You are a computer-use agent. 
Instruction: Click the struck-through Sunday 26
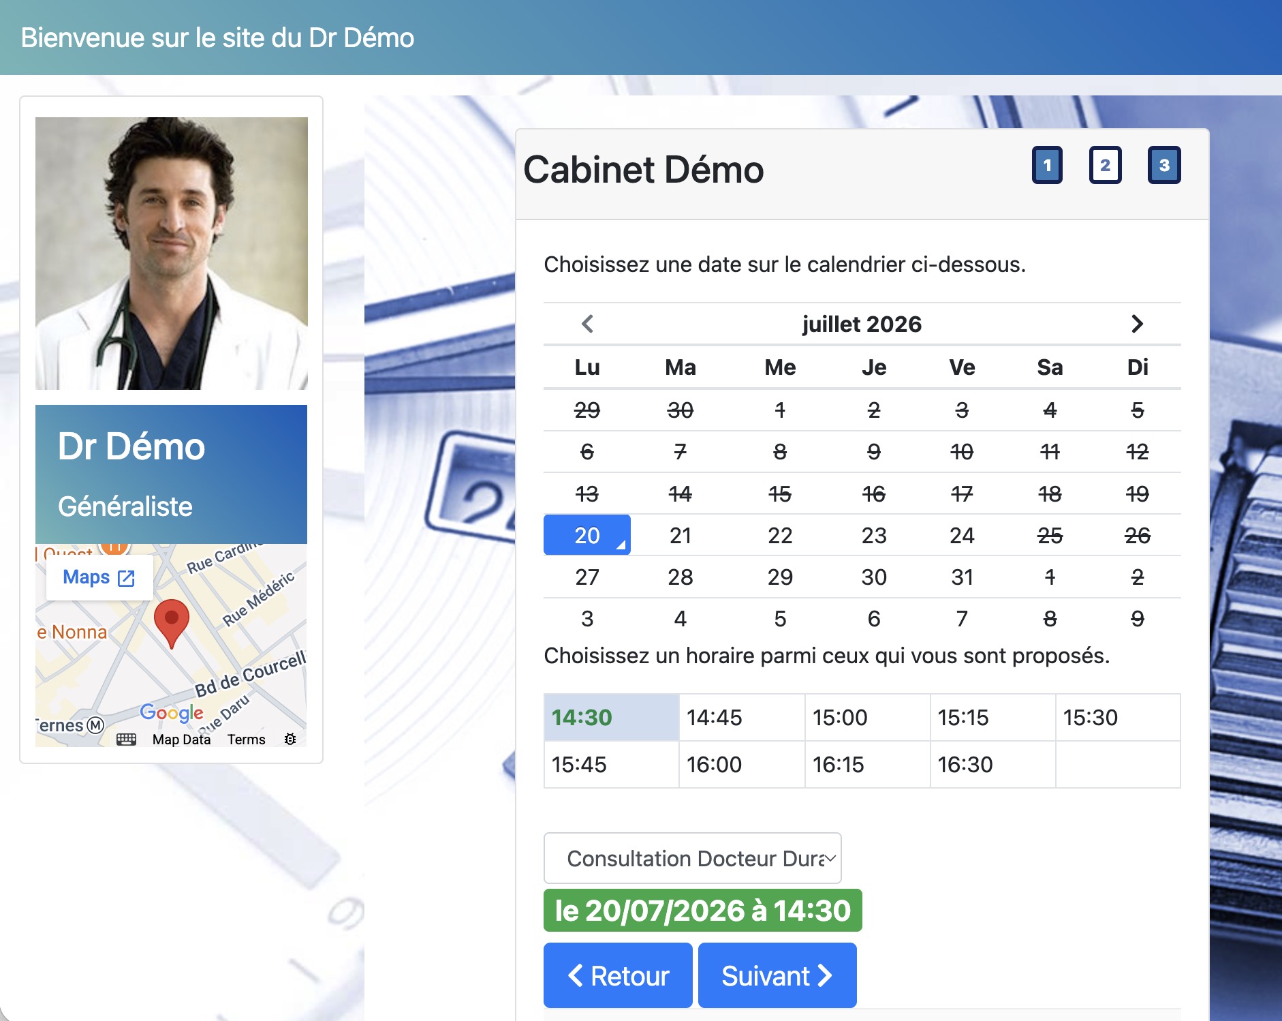point(1137,535)
